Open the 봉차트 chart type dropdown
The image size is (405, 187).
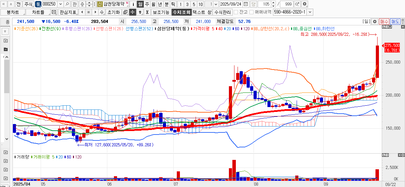tap(13, 12)
